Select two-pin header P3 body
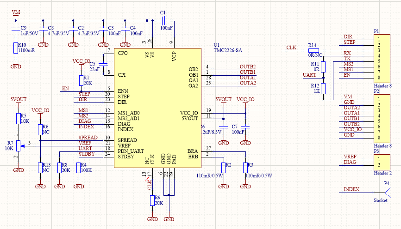This screenshot has height=229, width=401. coord(382,162)
